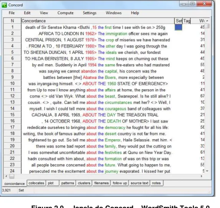This screenshot has width=220, height=208.
Task: Select the 'about the democracy he fought' line
Action: (98, 128)
